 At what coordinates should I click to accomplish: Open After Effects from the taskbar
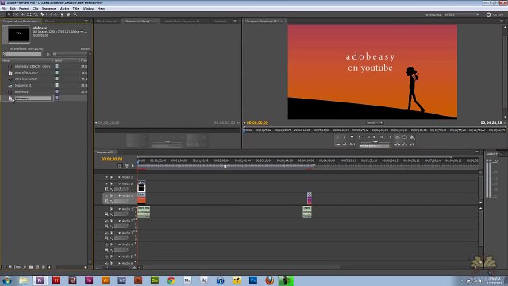tap(121, 280)
